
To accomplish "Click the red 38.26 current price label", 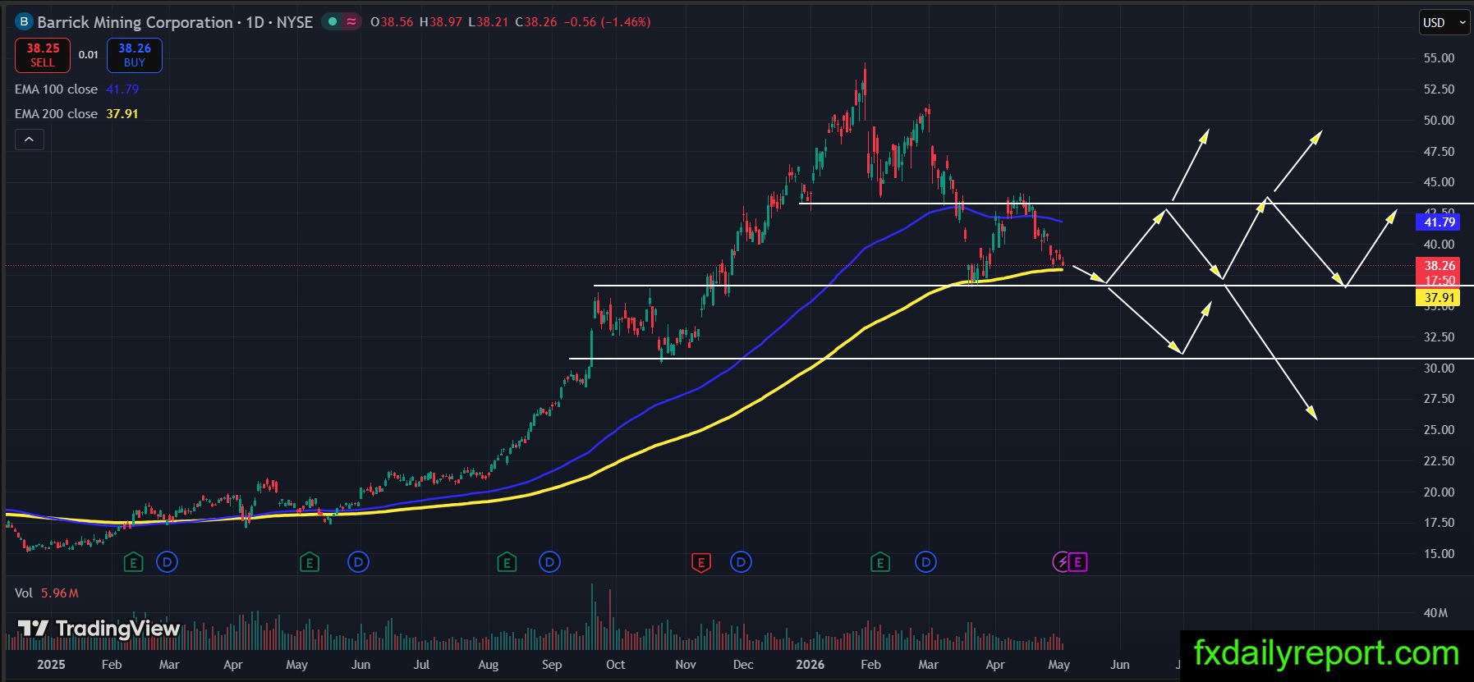I will tap(1439, 265).
